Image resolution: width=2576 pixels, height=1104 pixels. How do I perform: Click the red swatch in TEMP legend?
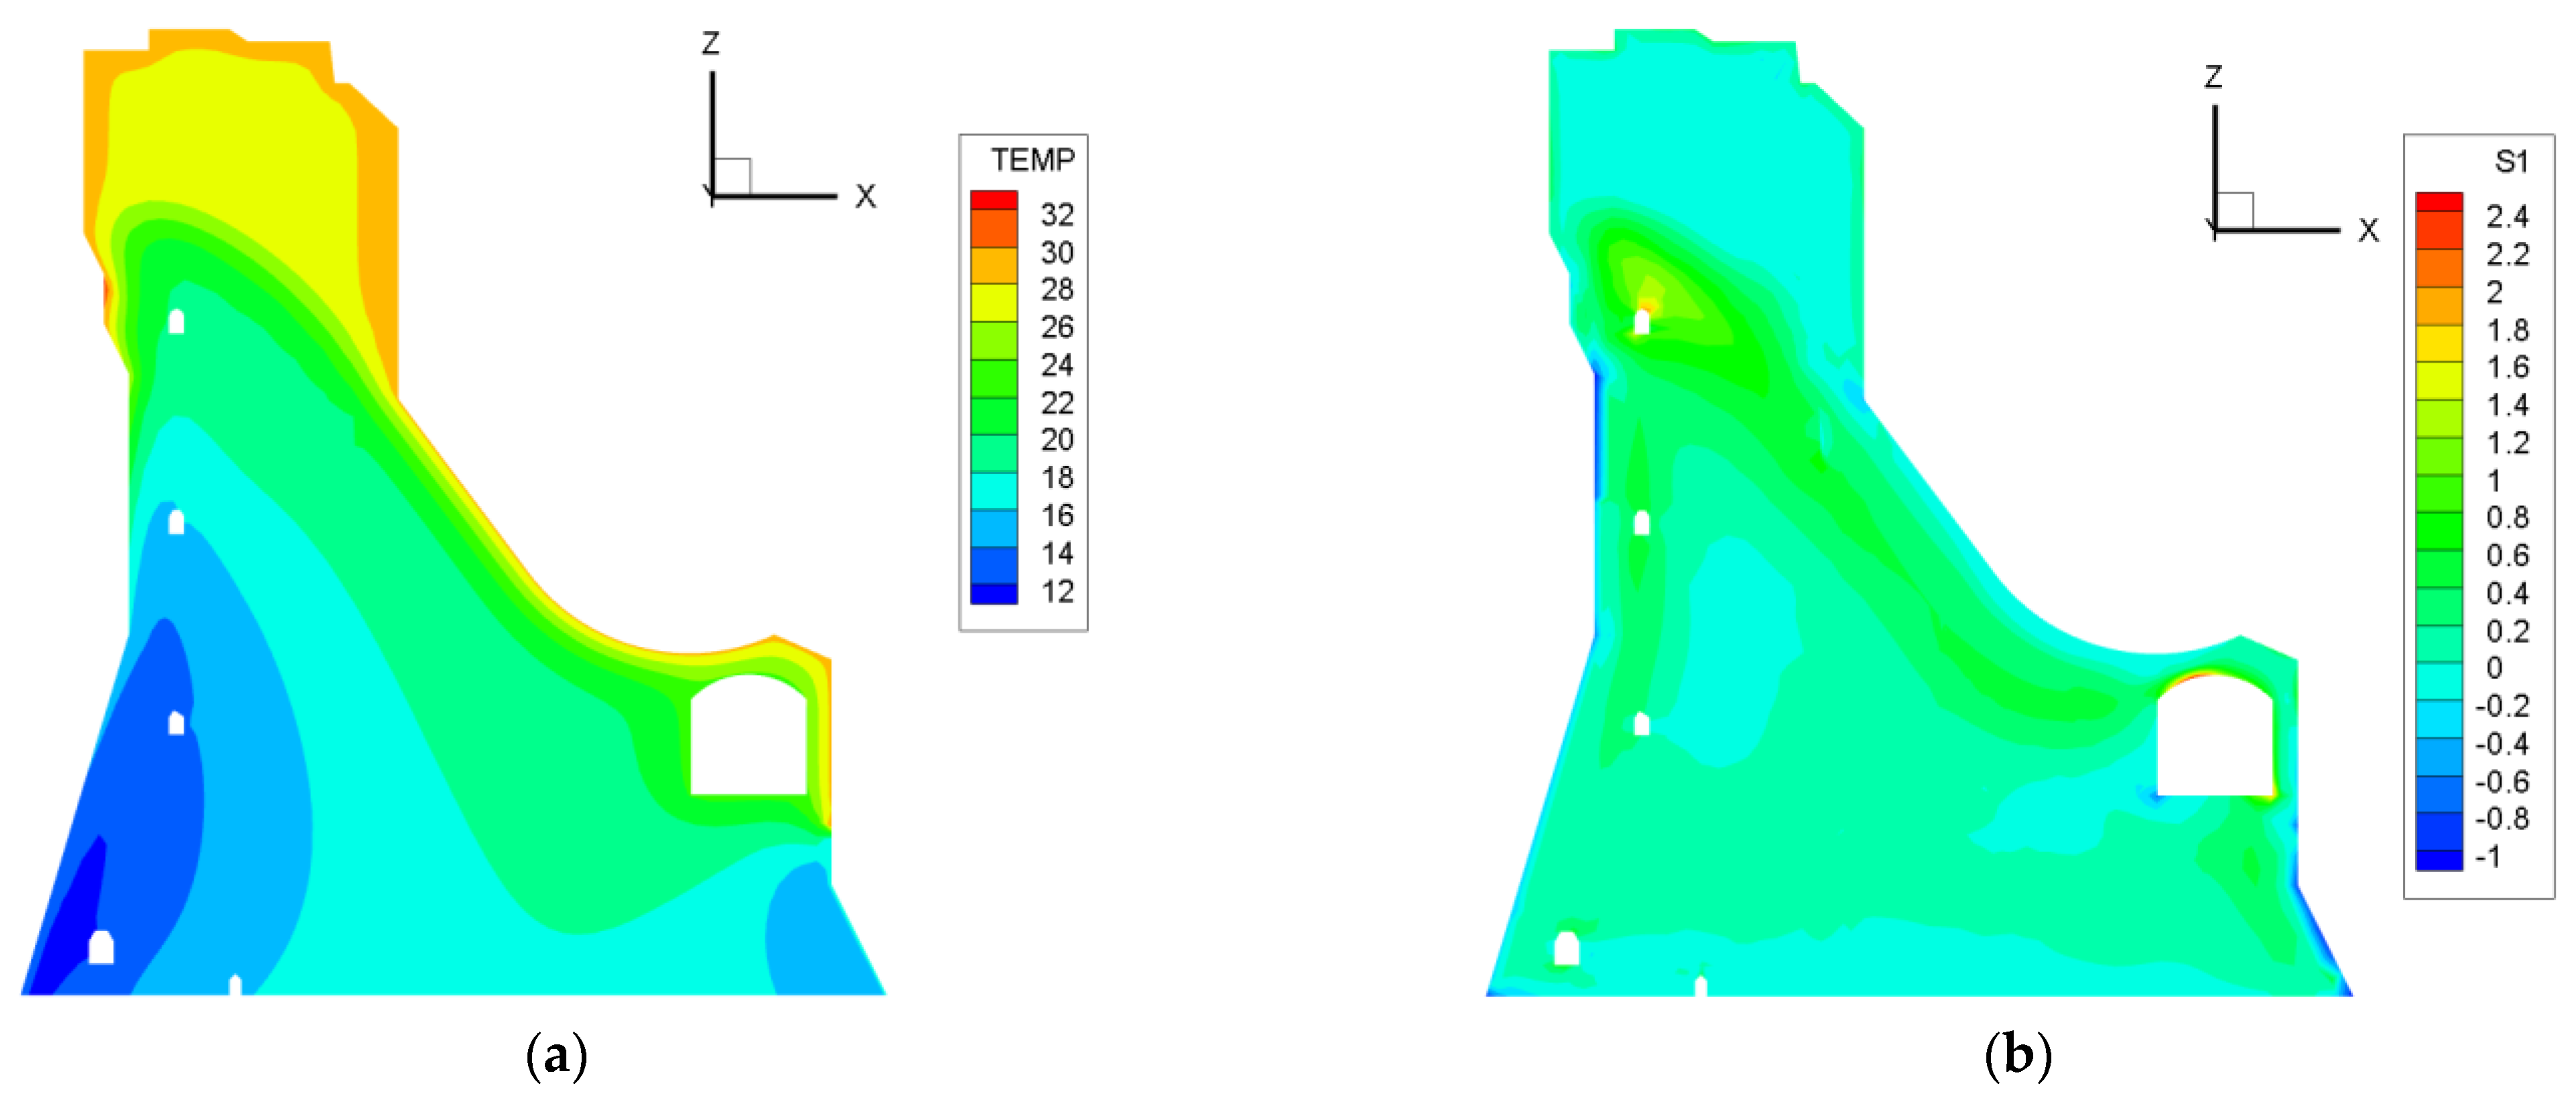click(x=993, y=200)
